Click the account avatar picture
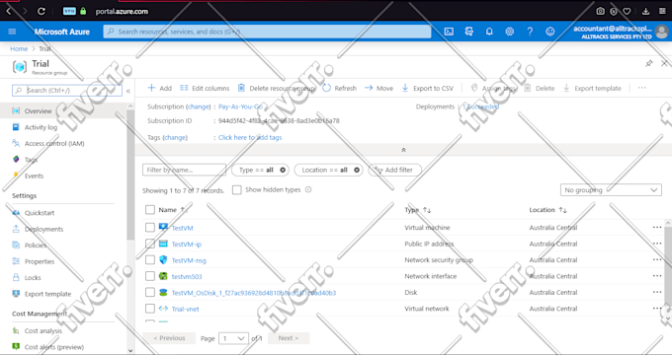Screen dimensions: 672x355 tap(662, 32)
